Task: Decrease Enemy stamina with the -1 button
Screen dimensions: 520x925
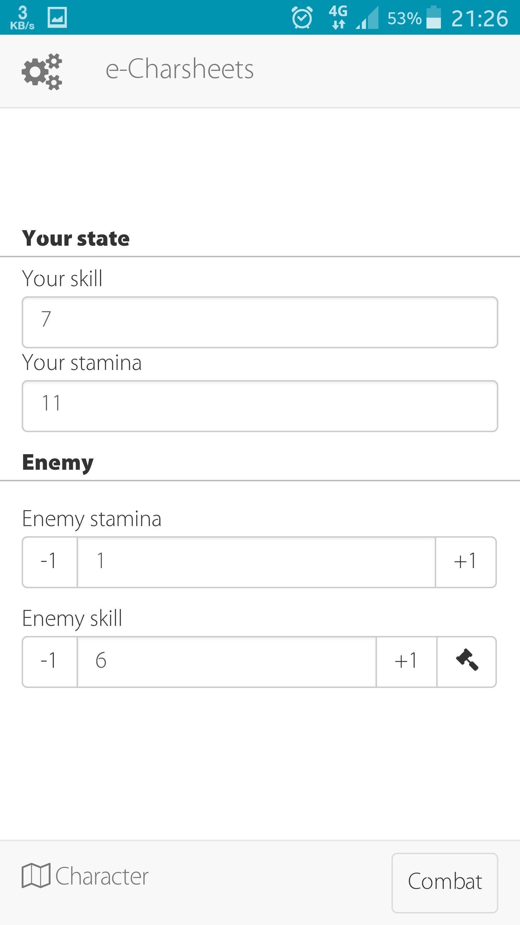Action: [x=49, y=561]
